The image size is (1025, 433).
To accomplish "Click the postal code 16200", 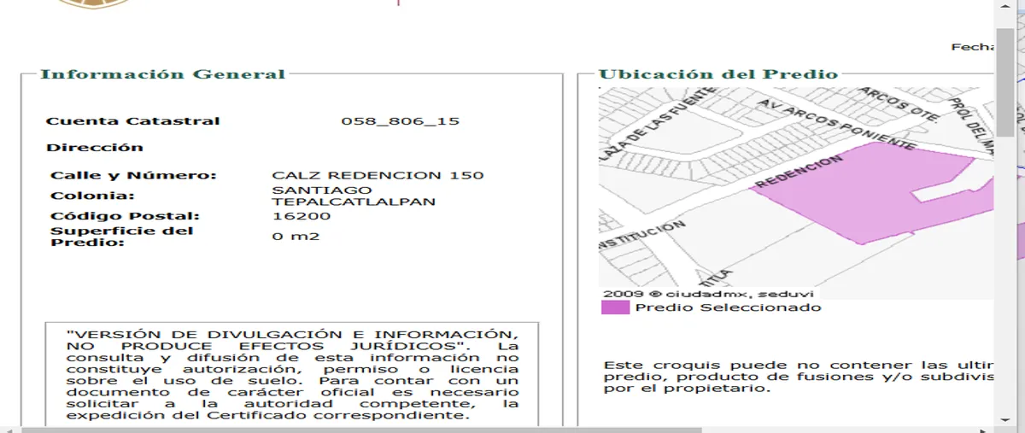I will [x=301, y=216].
